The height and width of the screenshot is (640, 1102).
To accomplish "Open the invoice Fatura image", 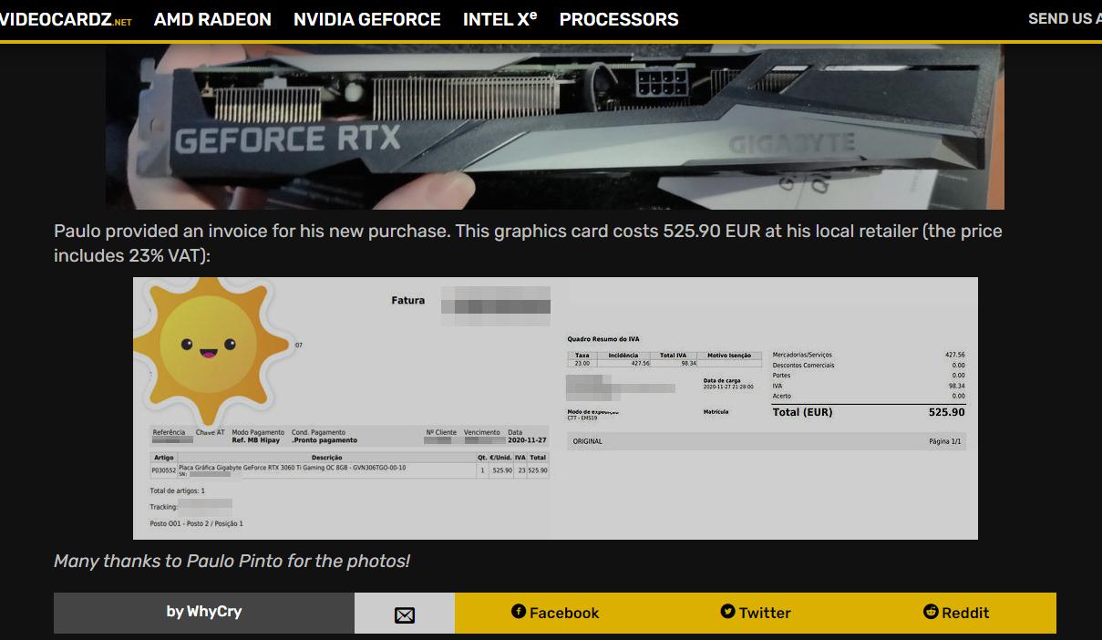I will (555, 408).
